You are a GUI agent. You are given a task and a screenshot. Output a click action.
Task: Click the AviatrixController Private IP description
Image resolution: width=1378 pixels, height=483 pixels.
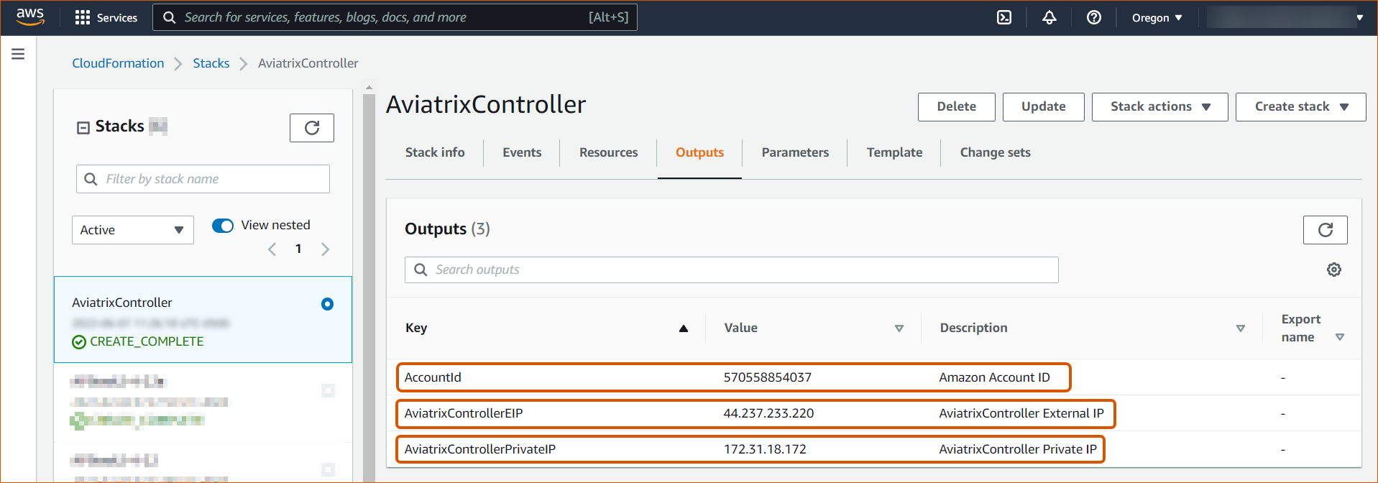tap(1018, 449)
